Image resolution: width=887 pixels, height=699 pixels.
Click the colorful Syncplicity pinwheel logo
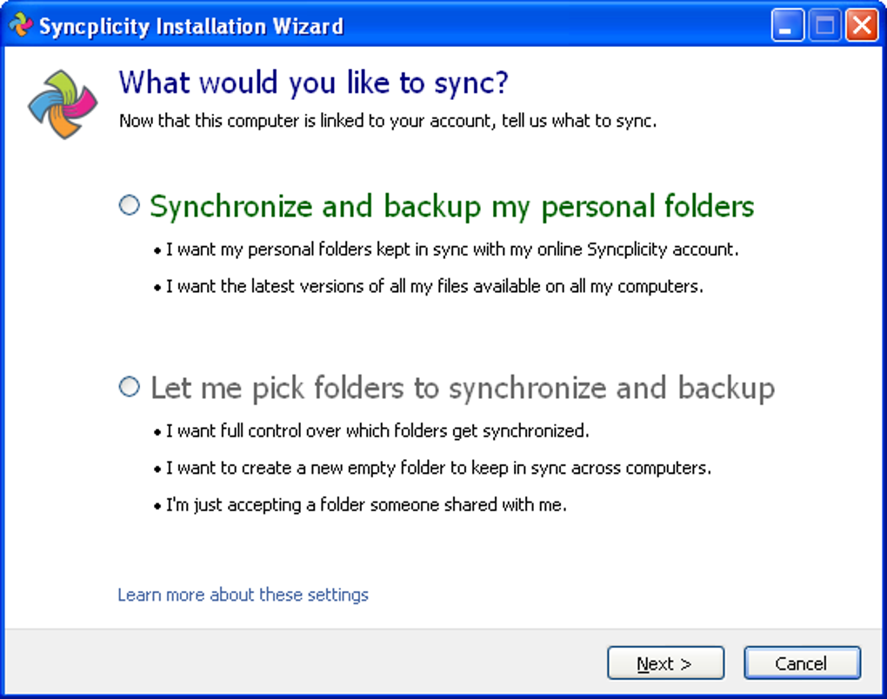pos(63,104)
